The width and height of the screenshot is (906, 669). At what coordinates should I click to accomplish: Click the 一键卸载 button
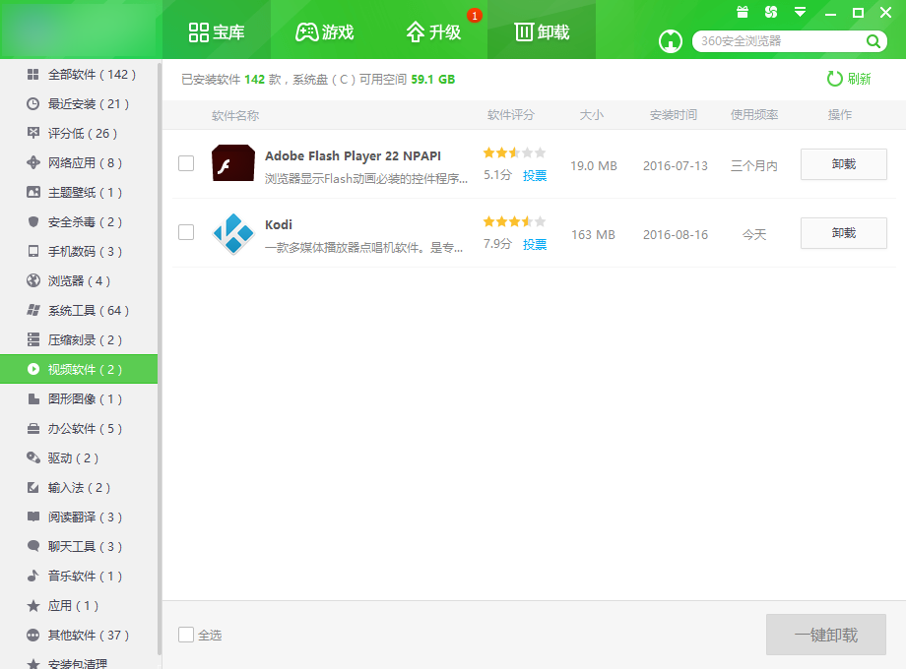tap(825, 635)
